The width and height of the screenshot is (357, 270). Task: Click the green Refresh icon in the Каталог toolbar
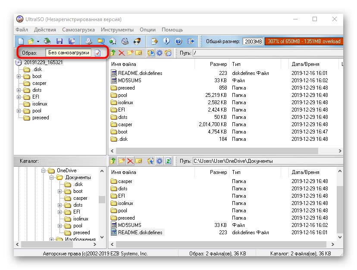pyautogui.click(x=168, y=161)
